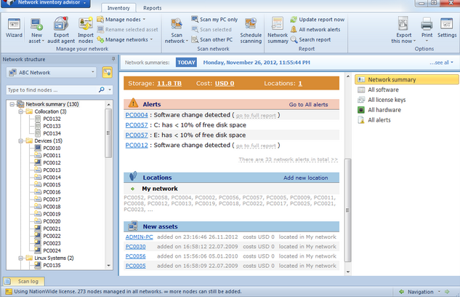Open the Wizard tool
This screenshot has height=297, width=460.
coord(14,28)
